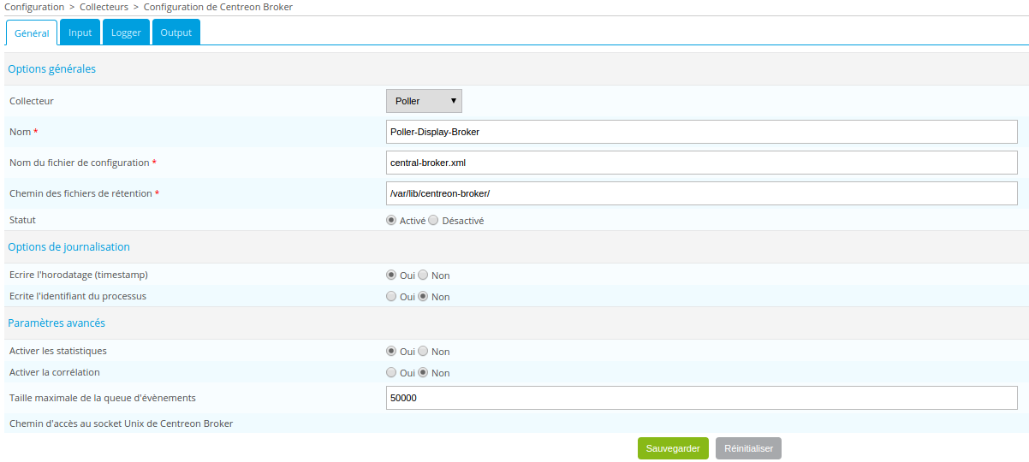Open the Output tab

(x=176, y=33)
